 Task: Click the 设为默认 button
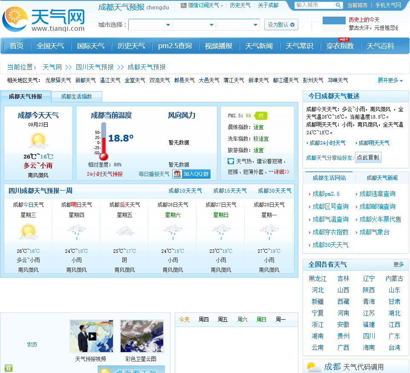(281, 25)
